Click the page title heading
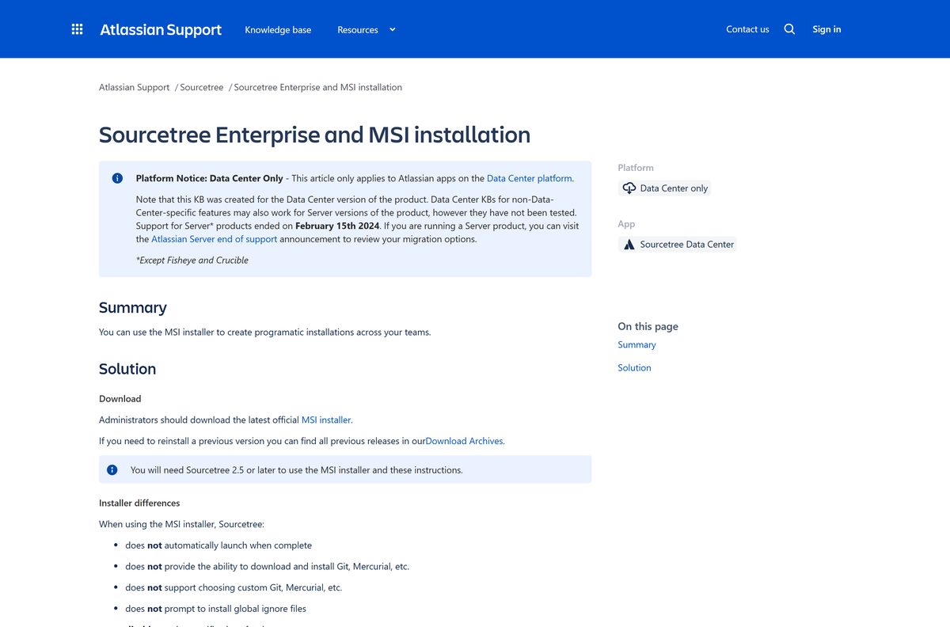 [x=314, y=135]
